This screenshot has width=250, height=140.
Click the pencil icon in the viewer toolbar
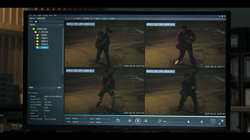[66, 19]
